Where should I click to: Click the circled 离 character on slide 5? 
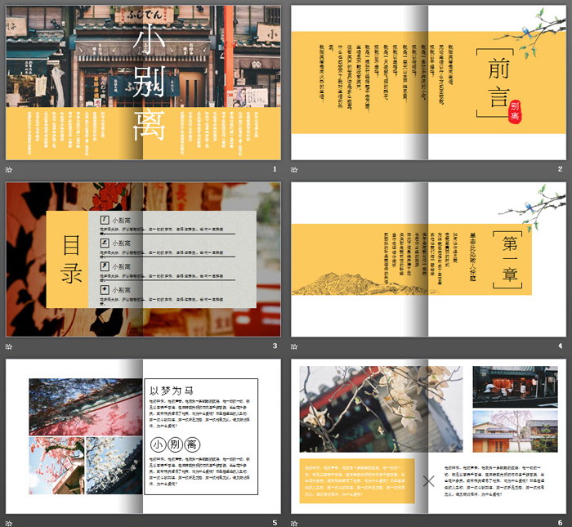click(x=192, y=444)
